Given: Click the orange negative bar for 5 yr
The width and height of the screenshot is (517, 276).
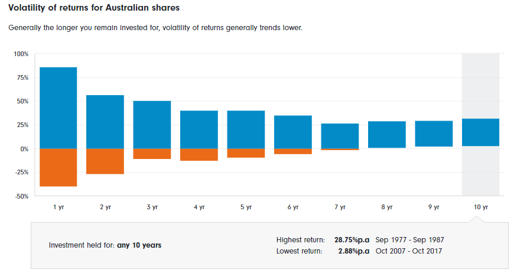Looking at the screenshot, I should 246,153.
